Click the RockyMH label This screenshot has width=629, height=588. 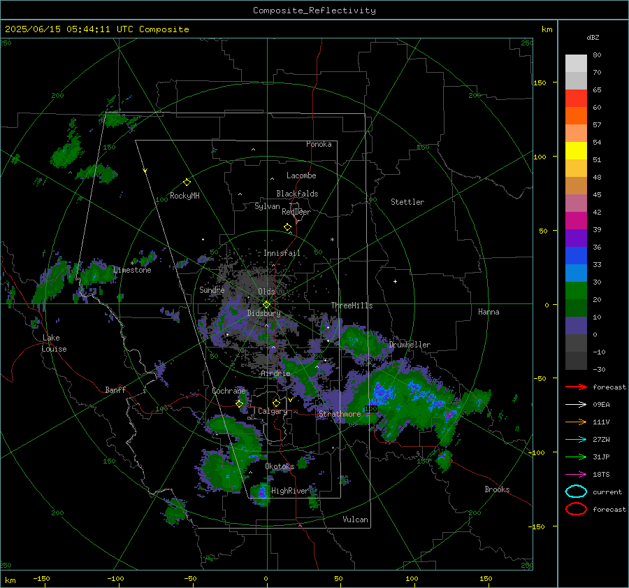point(185,196)
